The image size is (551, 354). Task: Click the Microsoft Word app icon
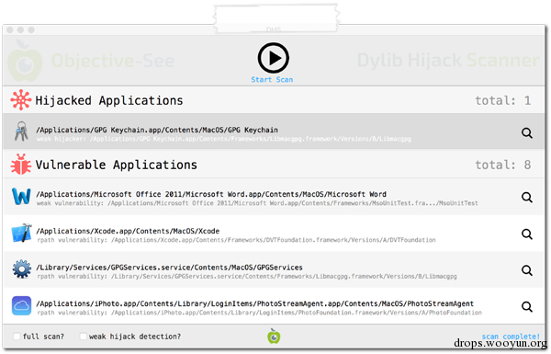[21, 197]
